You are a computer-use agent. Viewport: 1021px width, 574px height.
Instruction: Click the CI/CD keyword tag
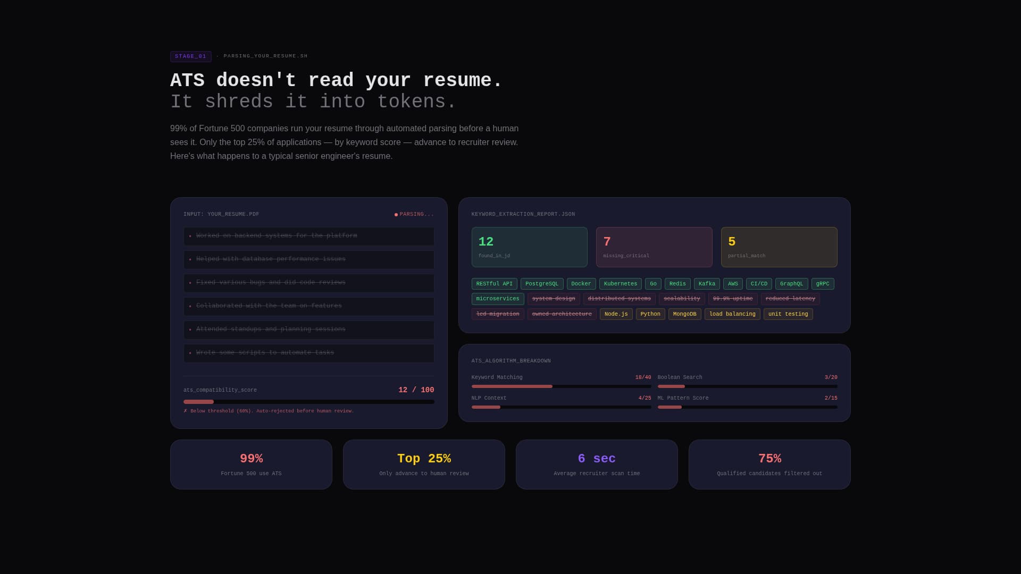pyautogui.click(x=759, y=284)
